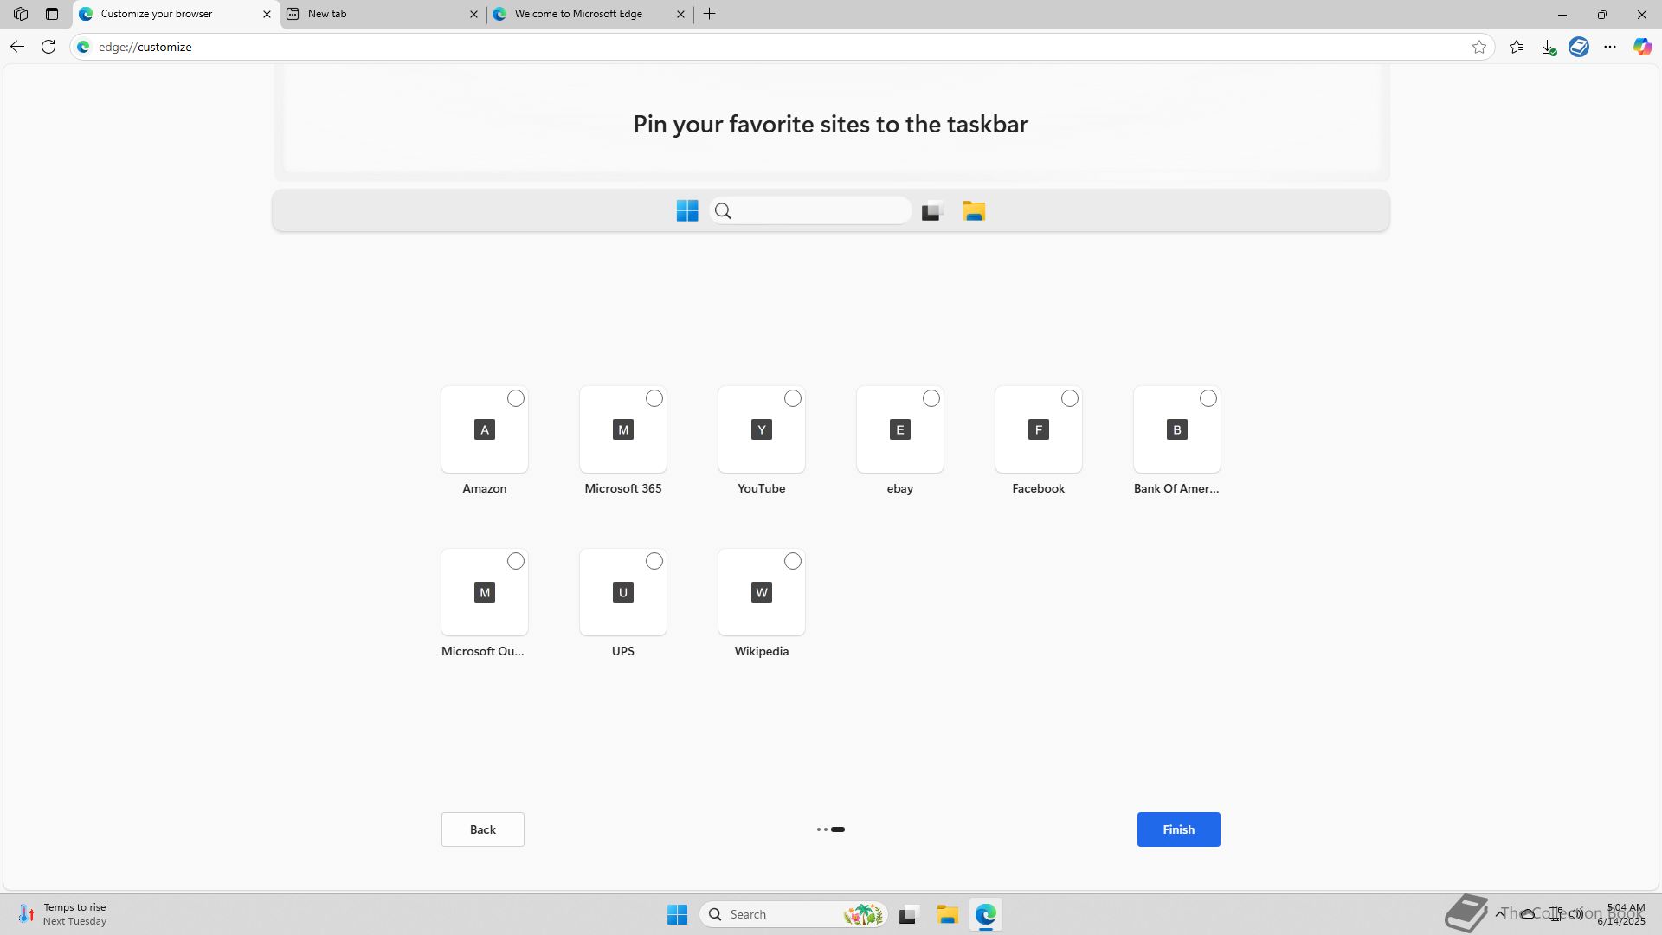The height and width of the screenshot is (935, 1662).
Task: Open the Favorites list icon
Action: 1517,47
